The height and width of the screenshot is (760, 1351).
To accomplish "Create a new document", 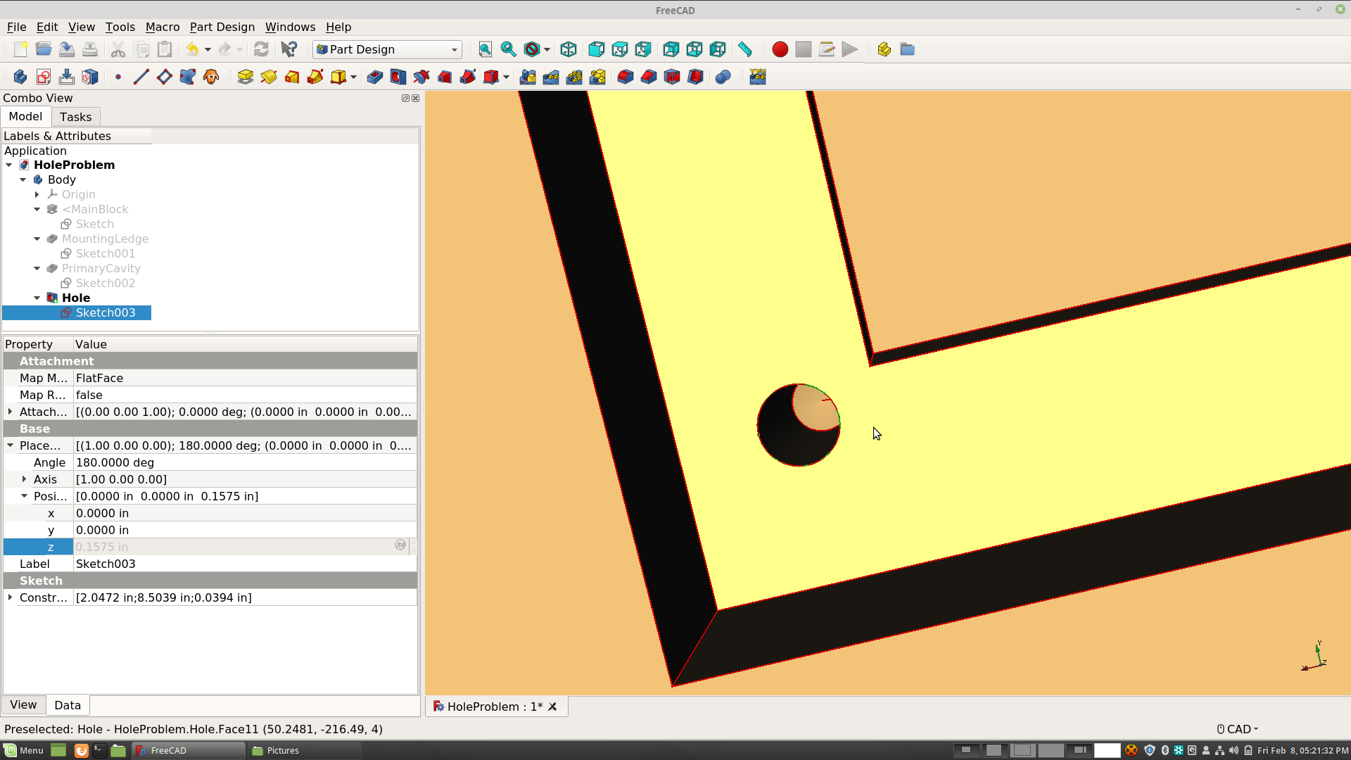I will (20, 49).
